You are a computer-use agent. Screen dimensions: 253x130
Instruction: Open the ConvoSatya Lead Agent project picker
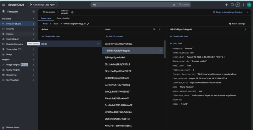(x=43, y=5)
